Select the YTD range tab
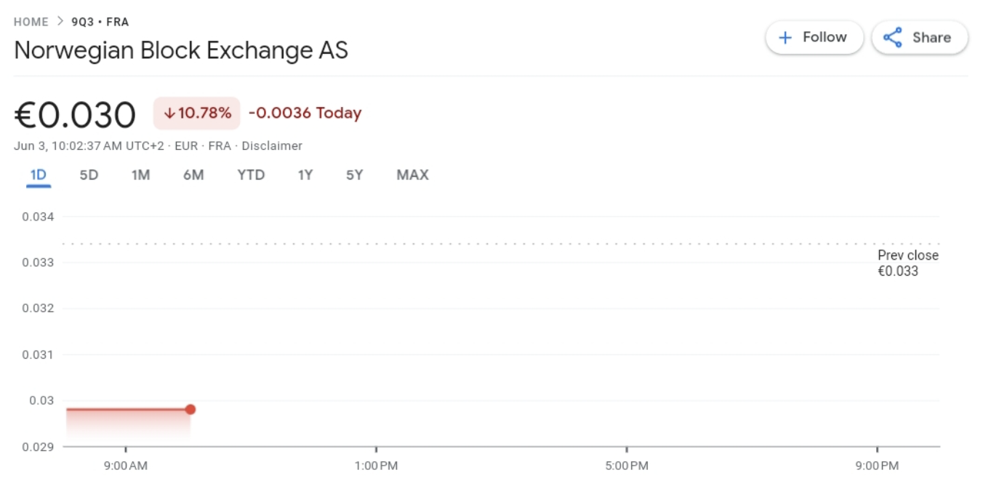The image size is (983, 486). pos(251,175)
